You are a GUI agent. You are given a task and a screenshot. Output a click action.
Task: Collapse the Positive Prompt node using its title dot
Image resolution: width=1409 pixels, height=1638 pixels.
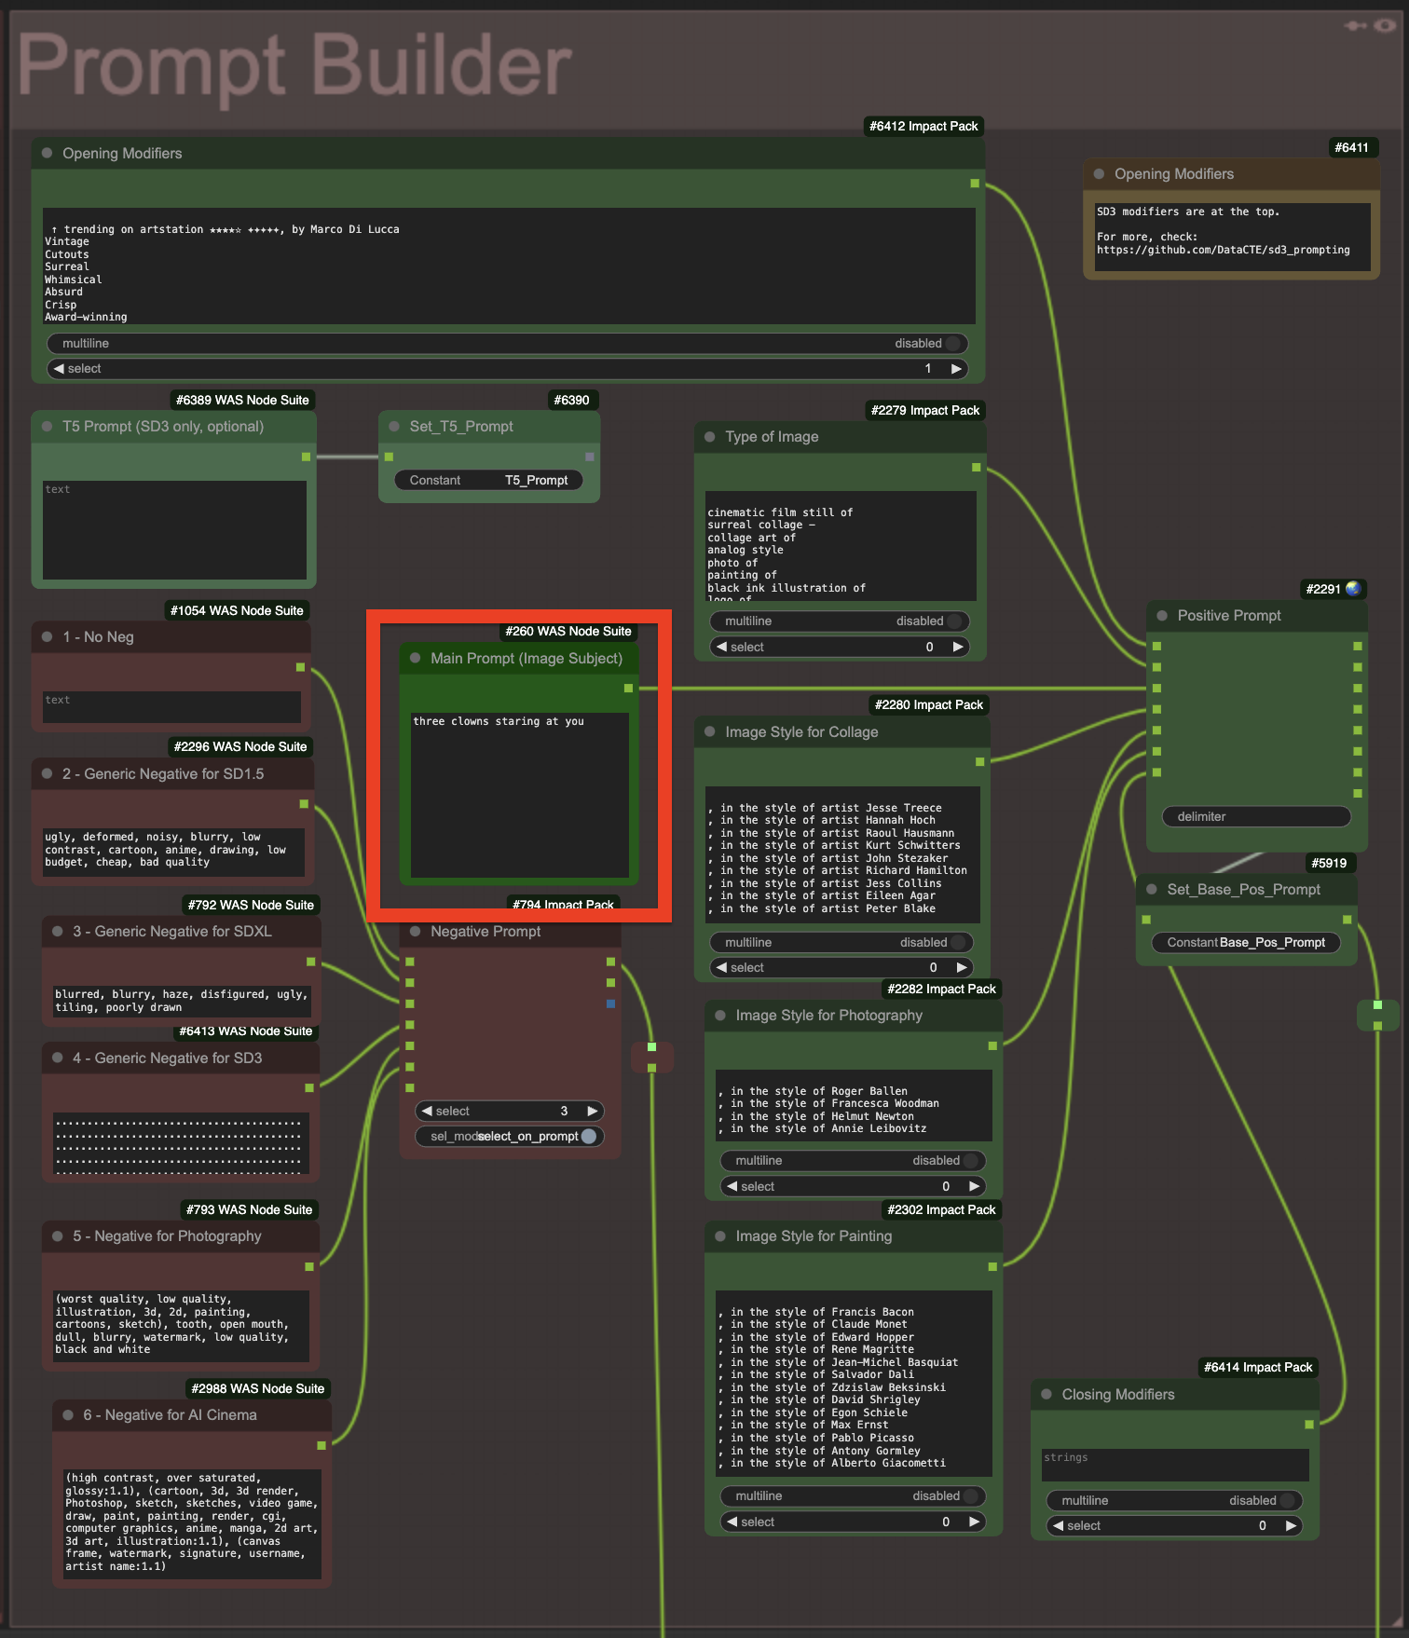coord(1162,616)
